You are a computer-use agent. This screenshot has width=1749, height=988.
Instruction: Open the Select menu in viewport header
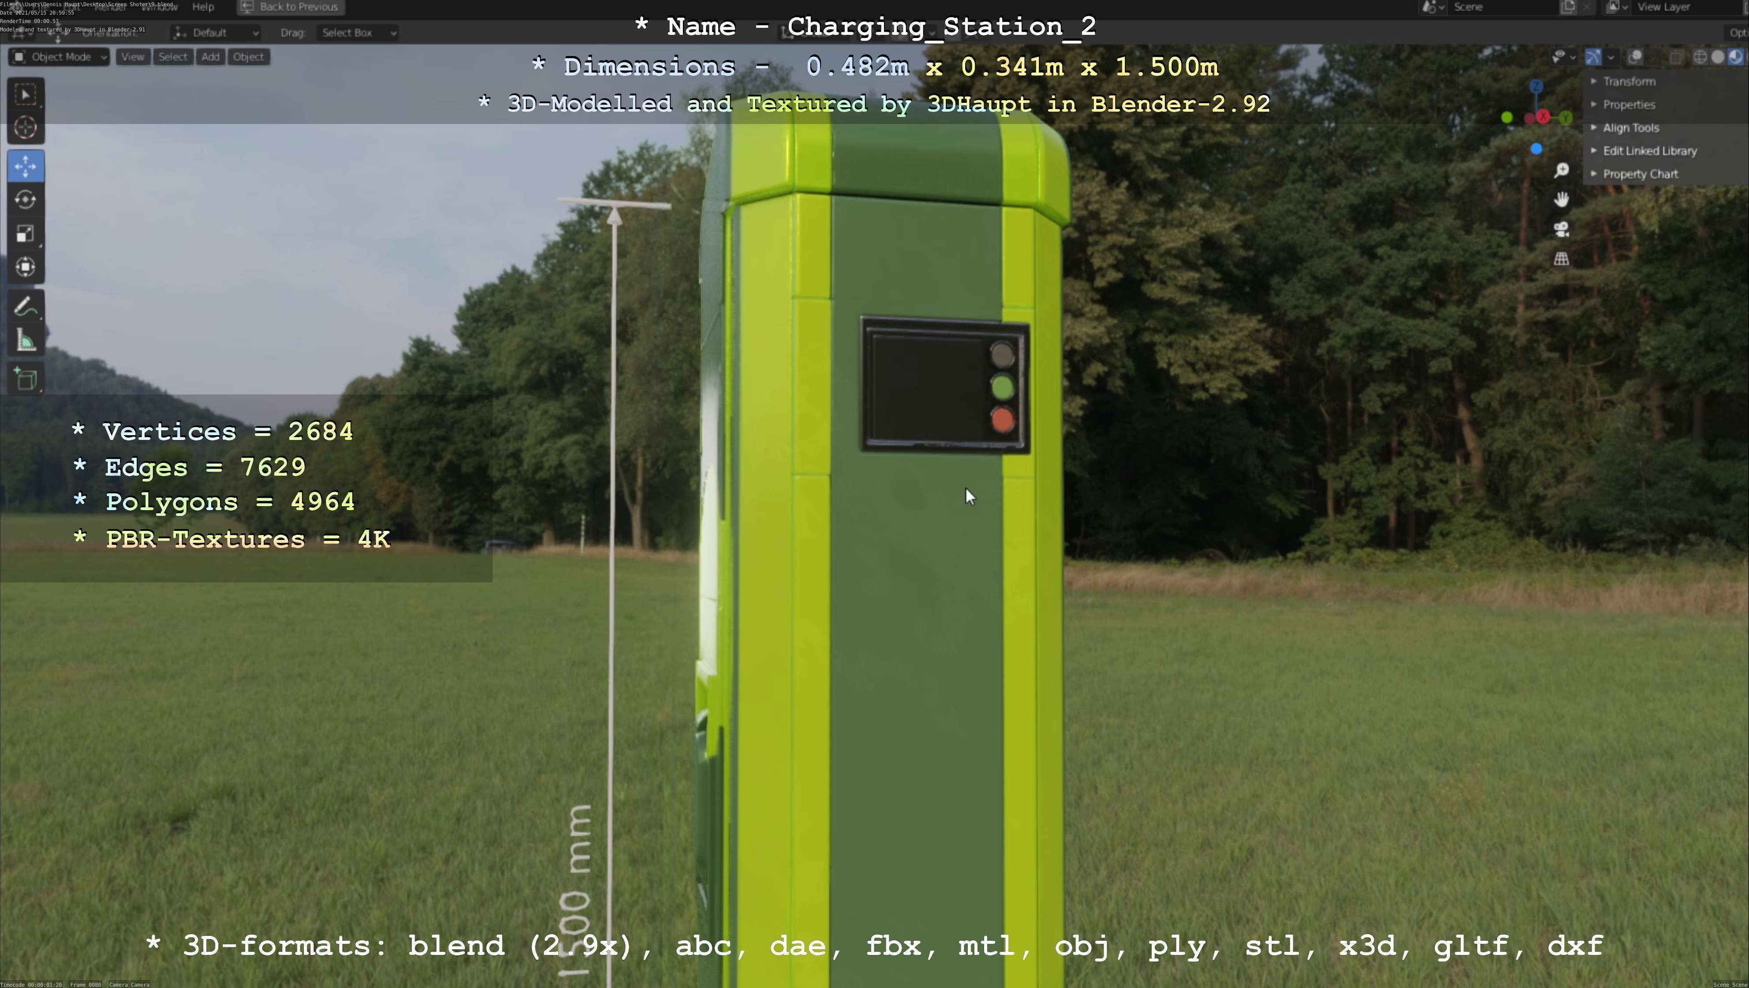[x=172, y=57]
